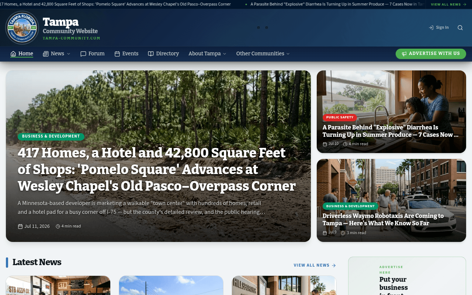Open the Parasite Diarrhea produce article

[x=391, y=131]
